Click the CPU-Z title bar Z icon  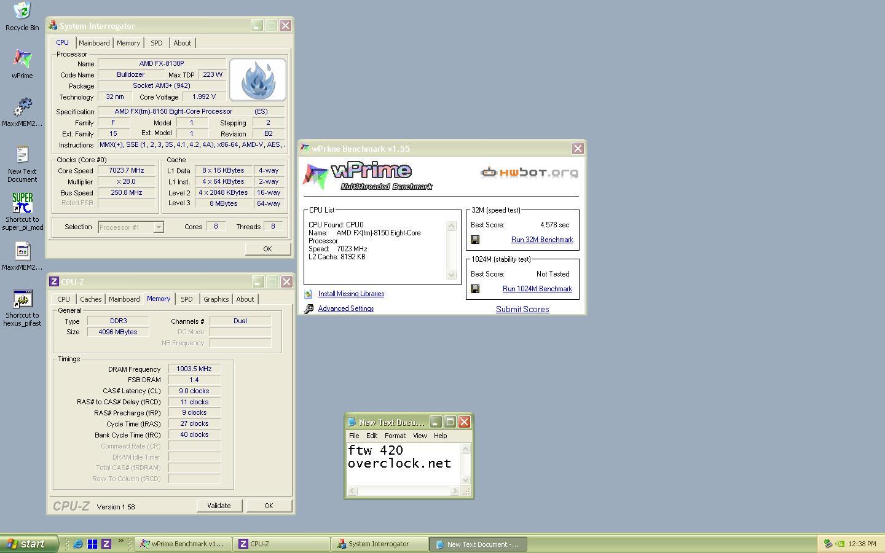(x=54, y=282)
